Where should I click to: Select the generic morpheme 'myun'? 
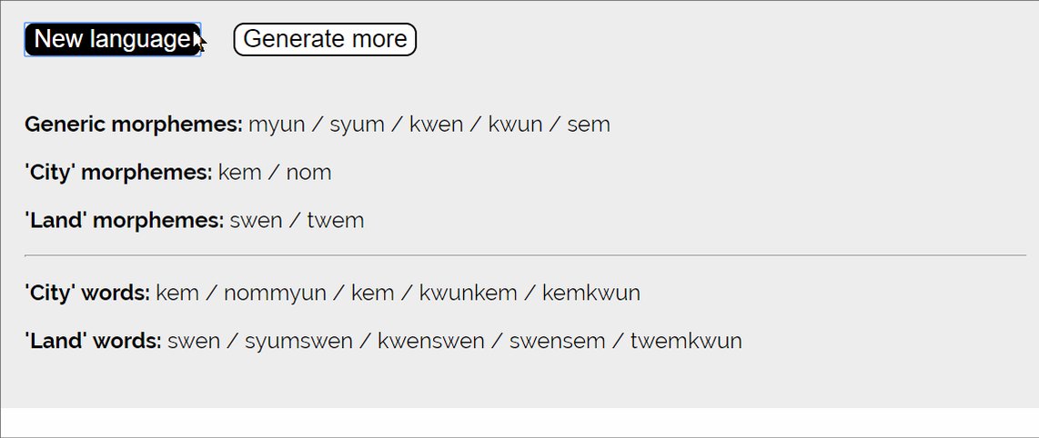tap(277, 124)
